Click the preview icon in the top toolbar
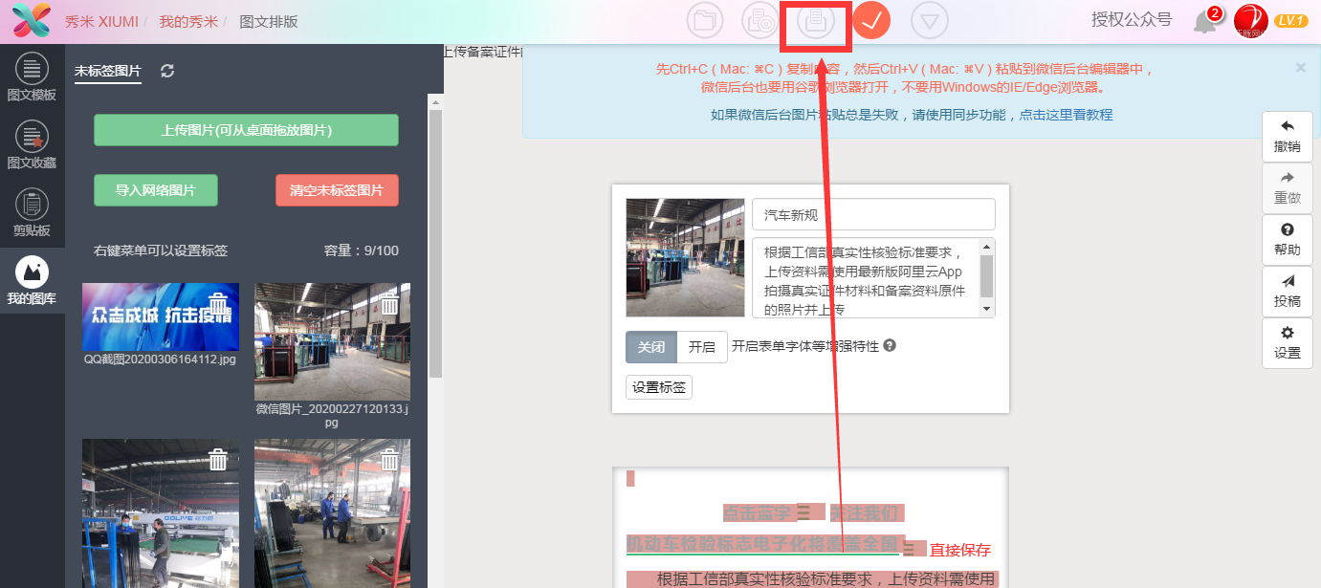The width and height of the screenshot is (1321, 588). pyautogui.click(x=760, y=21)
